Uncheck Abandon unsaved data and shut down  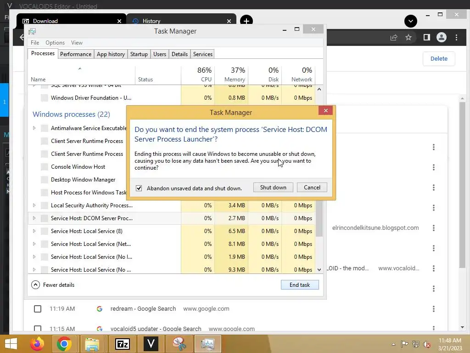point(139,188)
